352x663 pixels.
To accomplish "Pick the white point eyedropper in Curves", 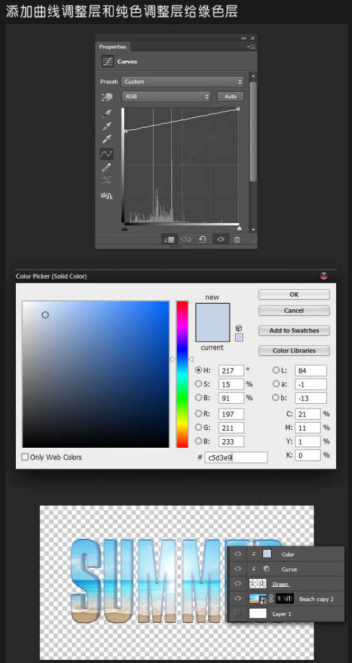I will [x=107, y=139].
